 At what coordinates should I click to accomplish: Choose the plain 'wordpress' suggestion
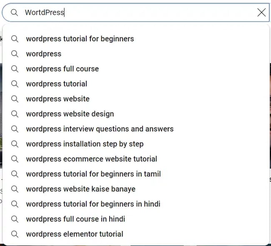click(x=136, y=54)
